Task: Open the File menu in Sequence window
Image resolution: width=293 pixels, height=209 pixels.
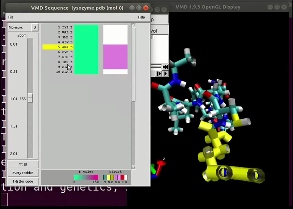Action: (x=11, y=17)
